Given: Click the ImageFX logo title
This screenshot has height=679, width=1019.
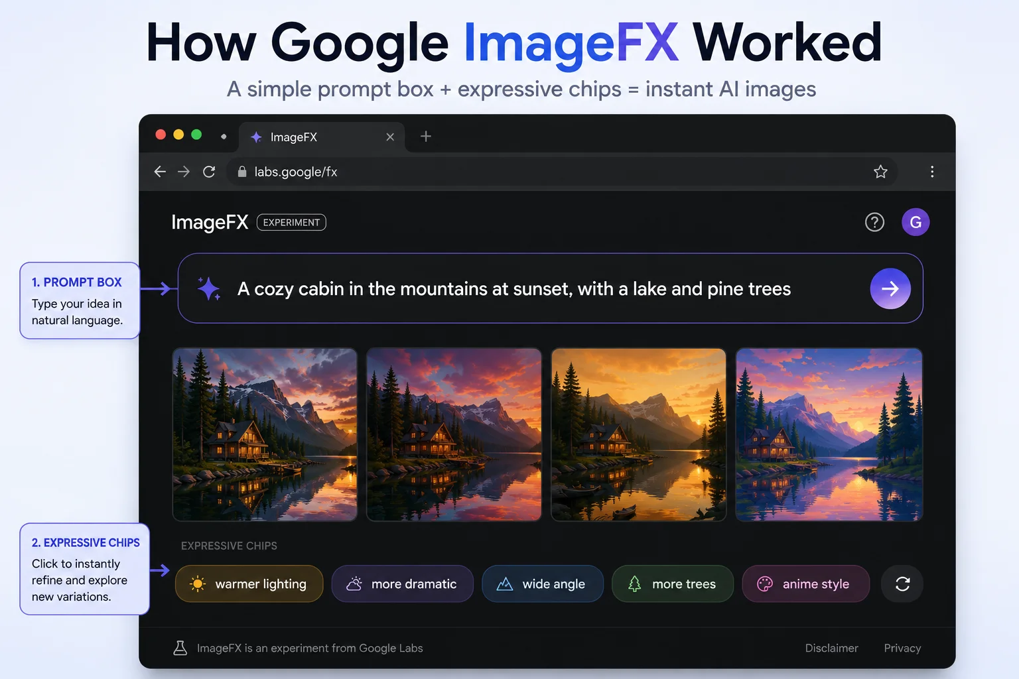Looking at the screenshot, I should pyautogui.click(x=210, y=222).
